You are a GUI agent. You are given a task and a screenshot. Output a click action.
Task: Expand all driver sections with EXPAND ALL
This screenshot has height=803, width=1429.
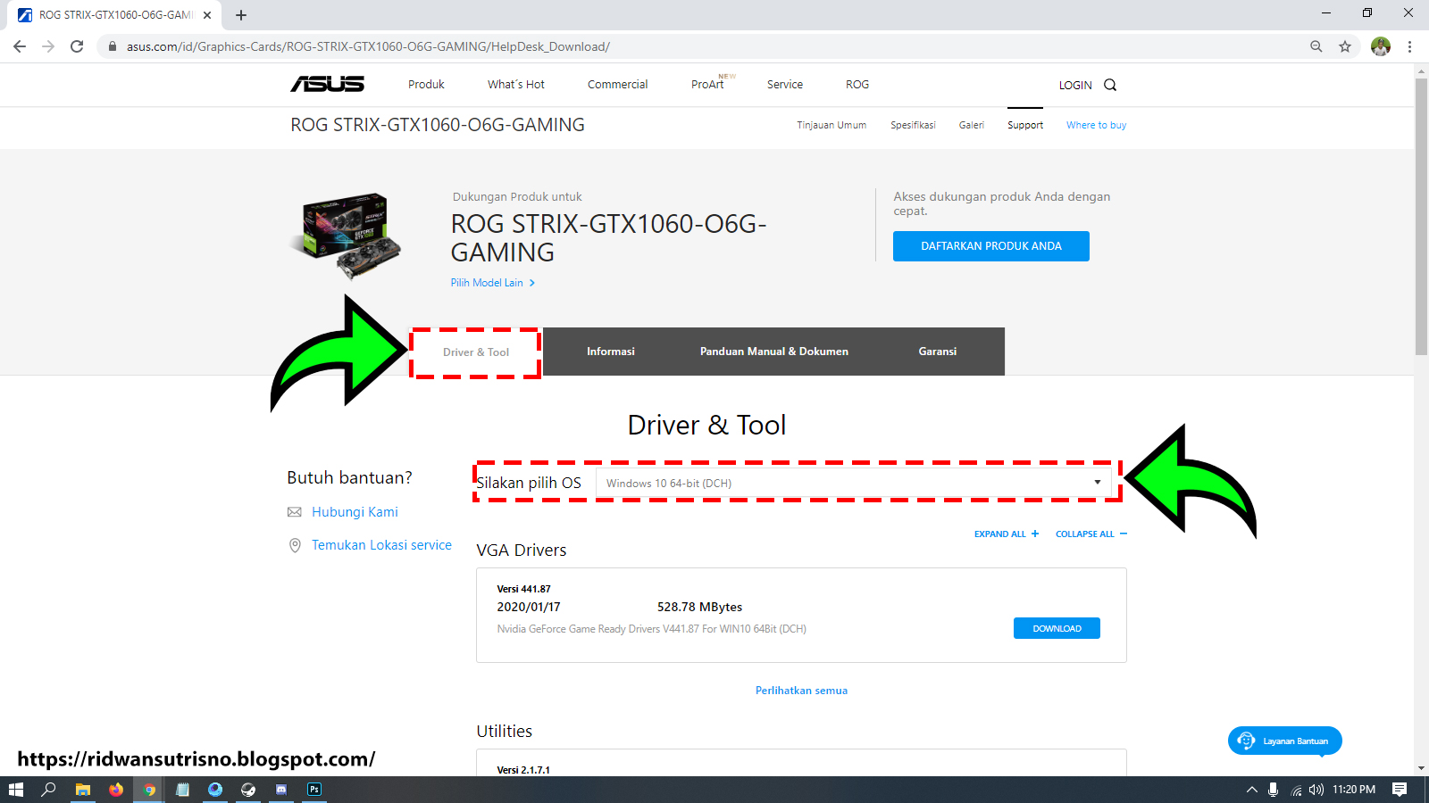tap(1007, 534)
